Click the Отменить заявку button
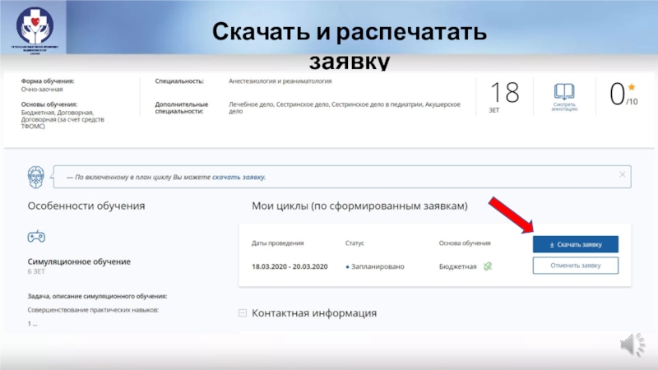The height and width of the screenshot is (370, 658). coord(575,266)
